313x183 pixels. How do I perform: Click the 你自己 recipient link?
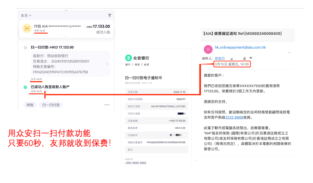220,58
